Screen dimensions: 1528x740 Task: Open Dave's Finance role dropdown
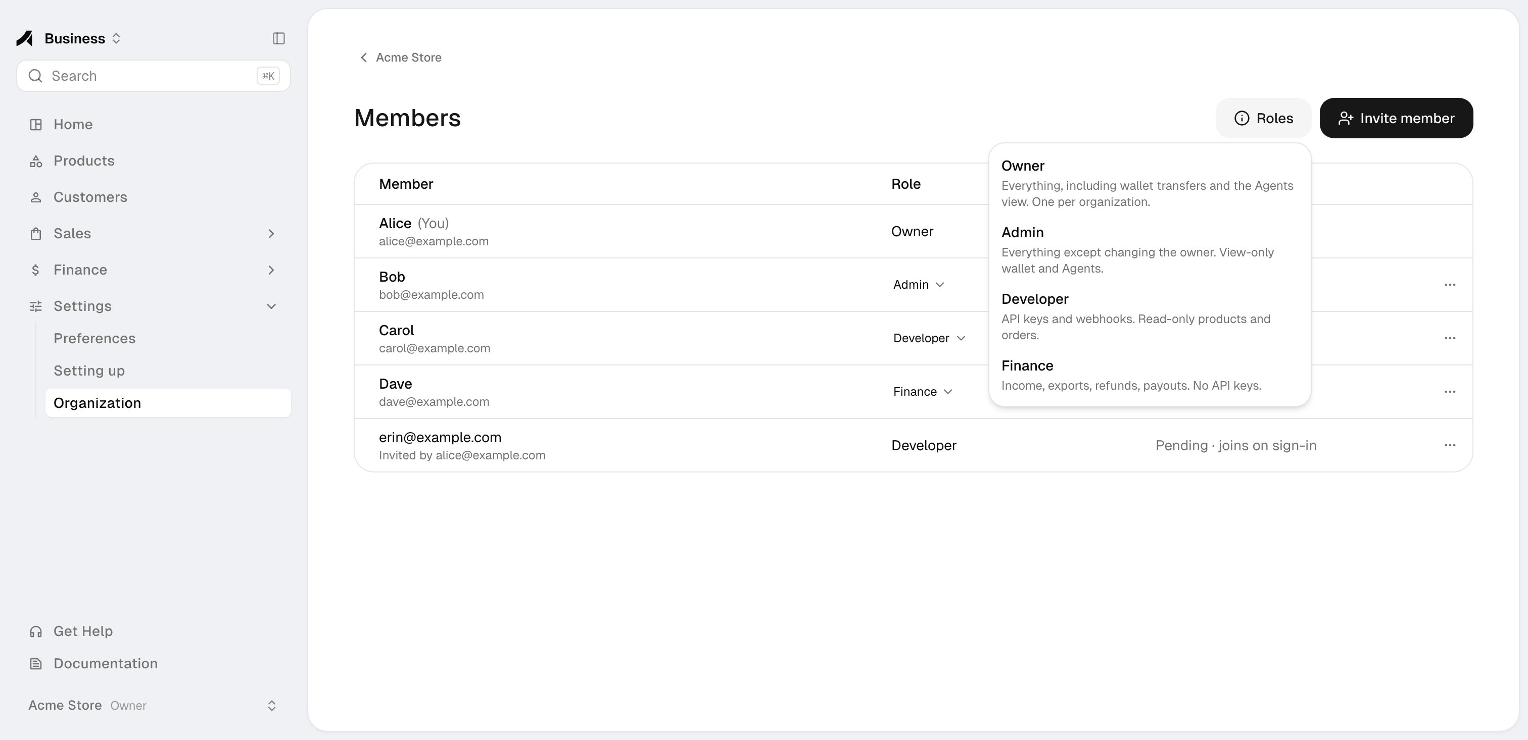(x=922, y=392)
